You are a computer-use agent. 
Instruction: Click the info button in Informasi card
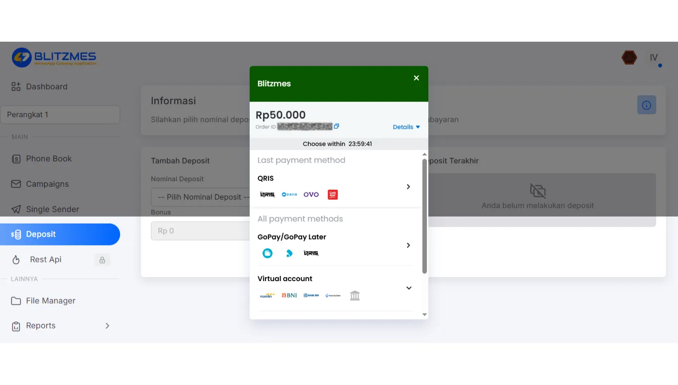tap(647, 105)
